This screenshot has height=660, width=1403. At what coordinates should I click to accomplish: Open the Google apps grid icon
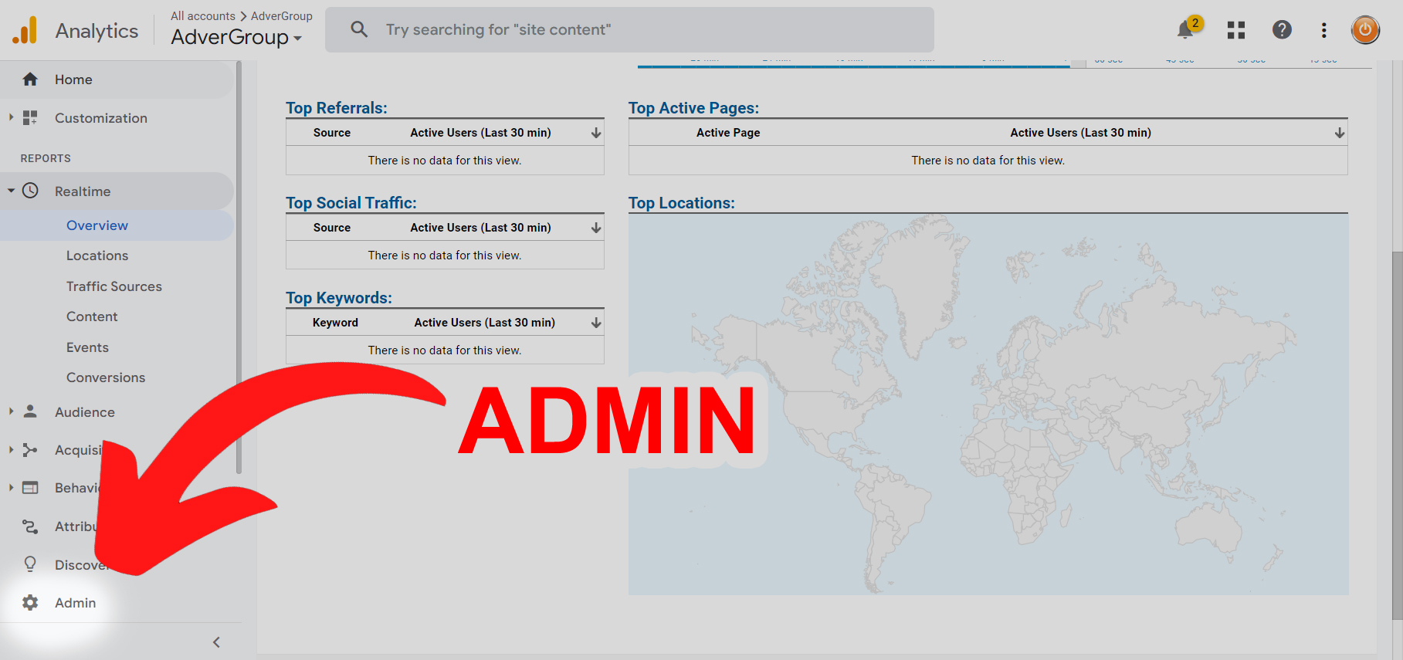click(x=1236, y=30)
